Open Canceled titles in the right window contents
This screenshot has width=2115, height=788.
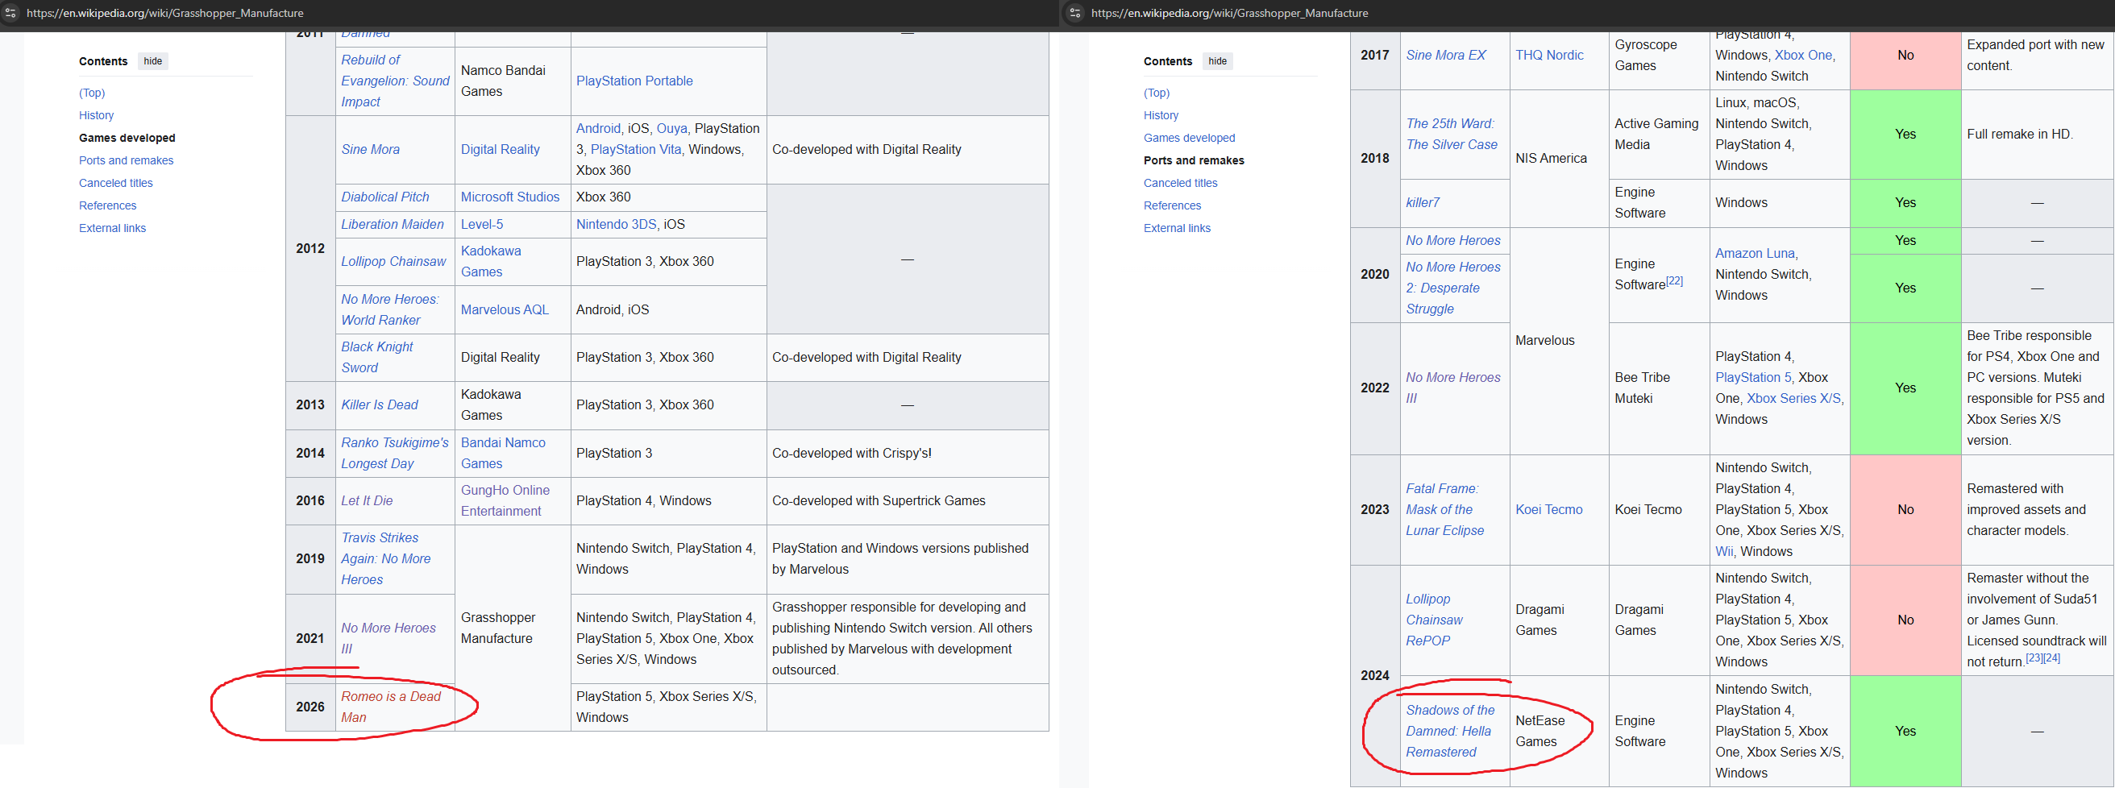1181,183
